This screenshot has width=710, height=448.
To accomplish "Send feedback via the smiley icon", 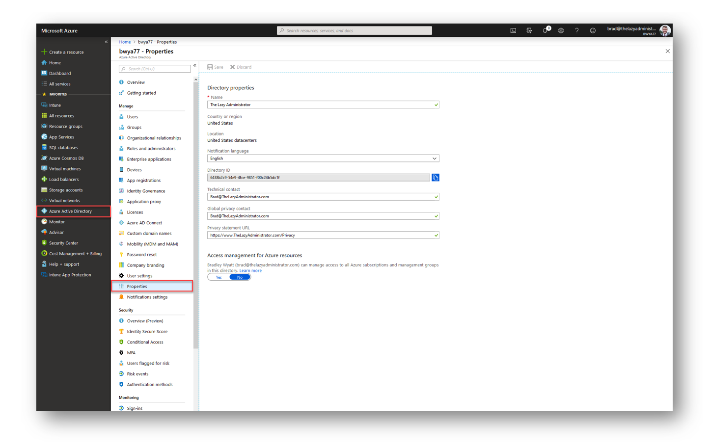I will coord(593,30).
